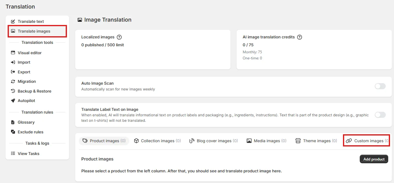Click the Glossary document icon
This screenshot has height=183, width=394.
(x=13, y=122)
